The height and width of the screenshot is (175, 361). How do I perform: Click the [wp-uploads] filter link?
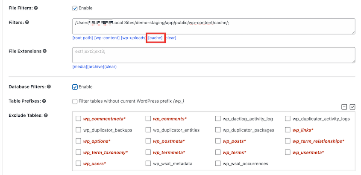point(133,38)
